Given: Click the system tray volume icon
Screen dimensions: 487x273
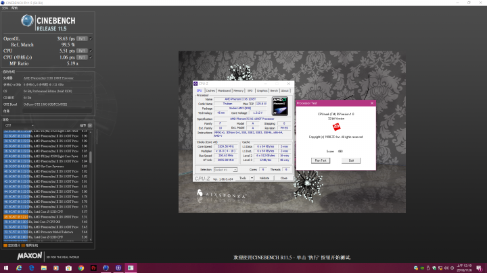Looking at the screenshot, I should point(446,268).
